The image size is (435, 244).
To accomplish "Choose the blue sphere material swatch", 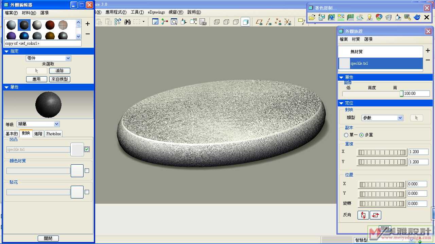I will click(24, 36).
